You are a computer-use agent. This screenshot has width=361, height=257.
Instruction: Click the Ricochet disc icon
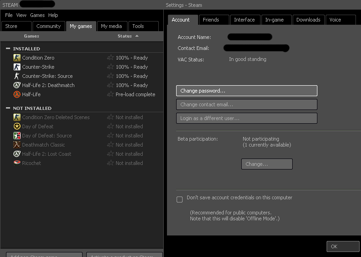click(x=17, y=163)
